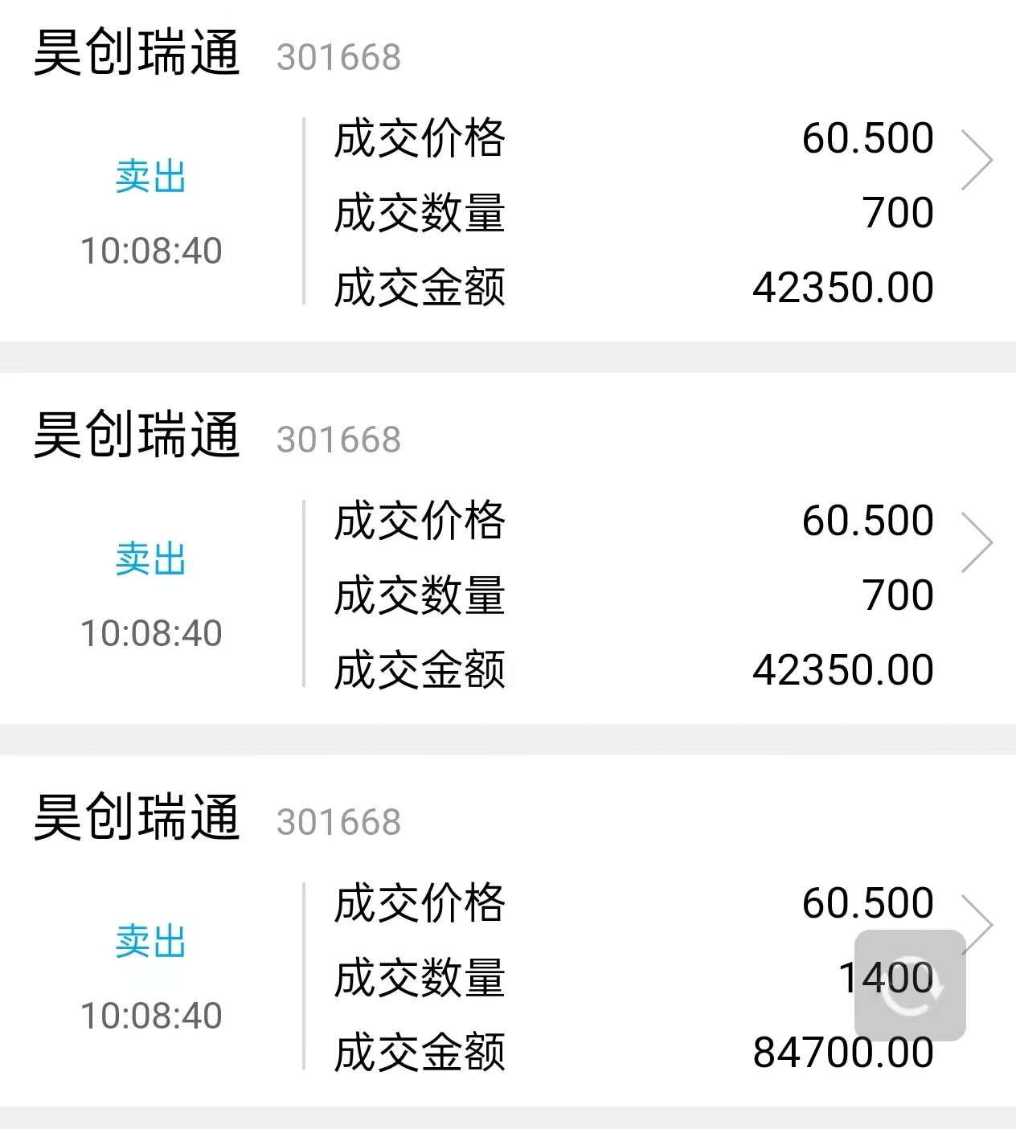Tap the 10:08:40 timestamp in the top record
Image resolution: width=1016 pixels, height=1129 pixels.
(151, 251)
